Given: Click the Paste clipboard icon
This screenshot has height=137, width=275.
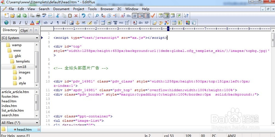Looking at the screenshot, I should coord(70,16).
